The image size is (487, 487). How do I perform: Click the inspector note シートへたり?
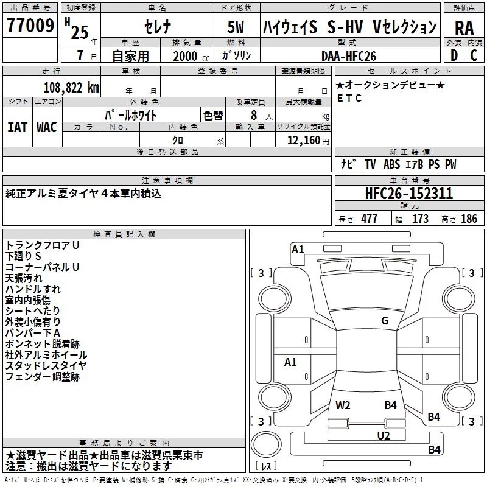click(x=33, y=311)
